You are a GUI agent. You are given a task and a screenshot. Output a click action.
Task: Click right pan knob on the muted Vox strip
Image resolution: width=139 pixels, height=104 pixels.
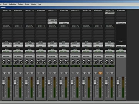click(x=101, y=62)
